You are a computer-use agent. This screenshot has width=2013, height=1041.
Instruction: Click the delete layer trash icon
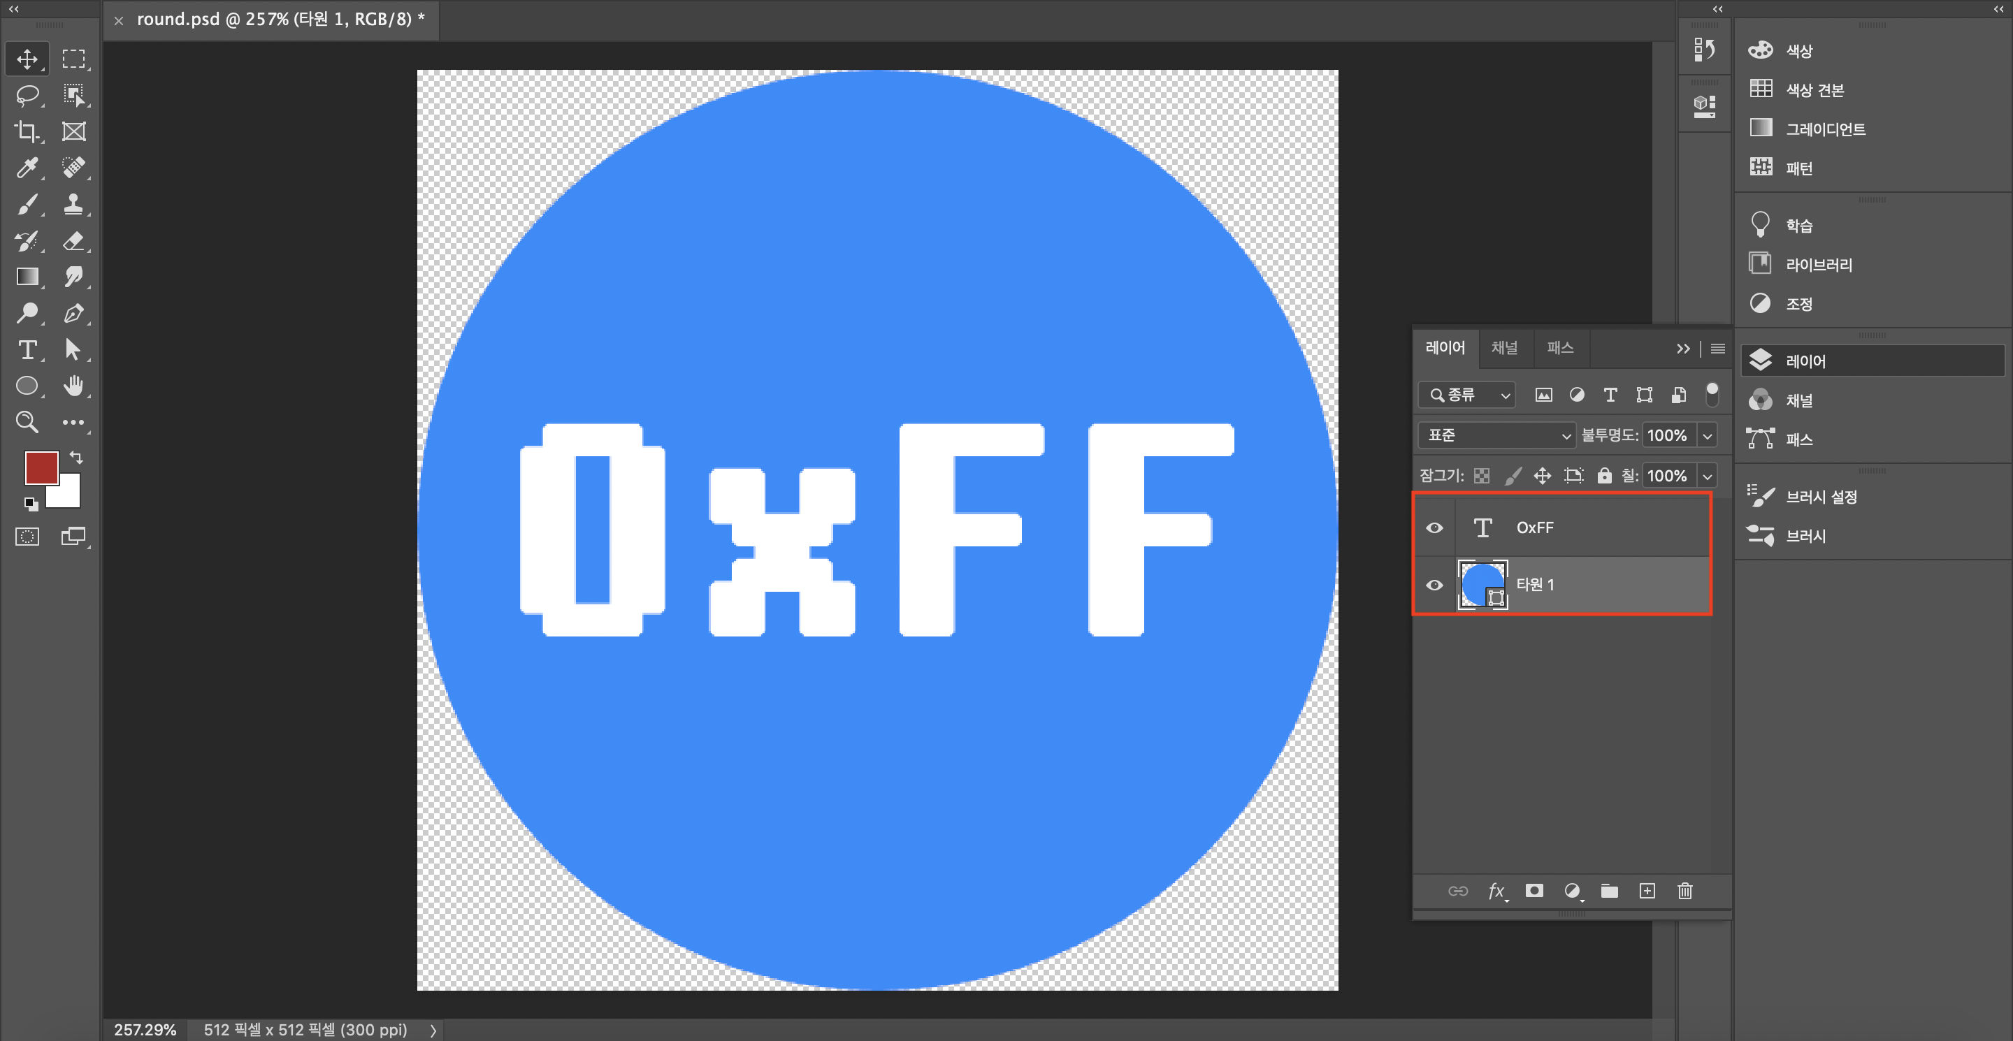point(1684,891)
